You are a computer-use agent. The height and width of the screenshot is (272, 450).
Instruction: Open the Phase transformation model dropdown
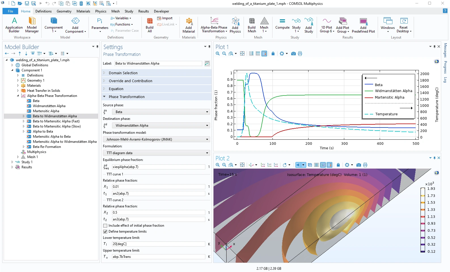pos(157,139)
